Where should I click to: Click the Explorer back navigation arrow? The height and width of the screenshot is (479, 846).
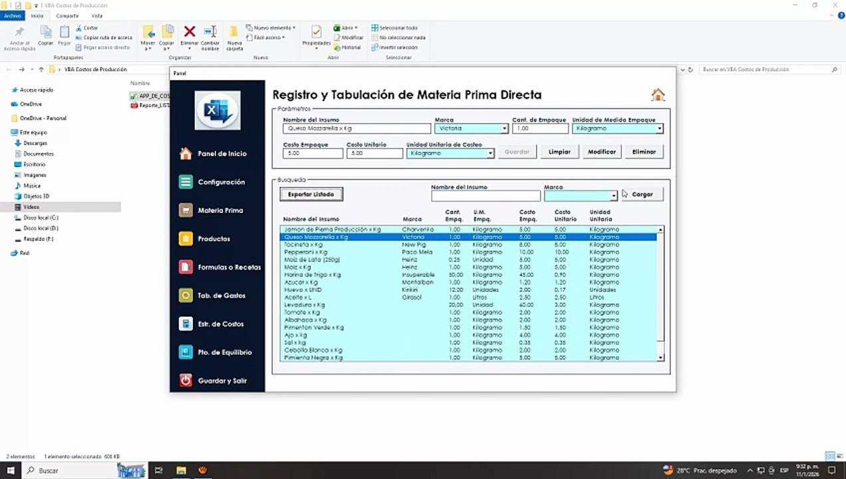pos(10,69)
